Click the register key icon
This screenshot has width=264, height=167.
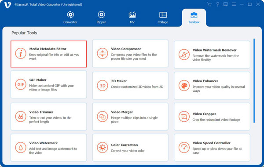point(217,4)
